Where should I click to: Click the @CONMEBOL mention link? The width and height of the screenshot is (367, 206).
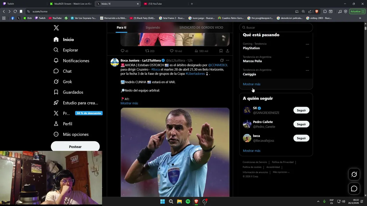tap(218, 65)
